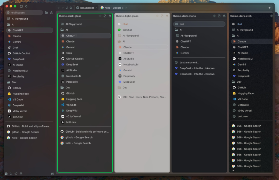The height and width of the screenshot is (180, 279).
Task: Toggle the lock icon on theme-dark-mono
Action: click(x=224, y=16)
